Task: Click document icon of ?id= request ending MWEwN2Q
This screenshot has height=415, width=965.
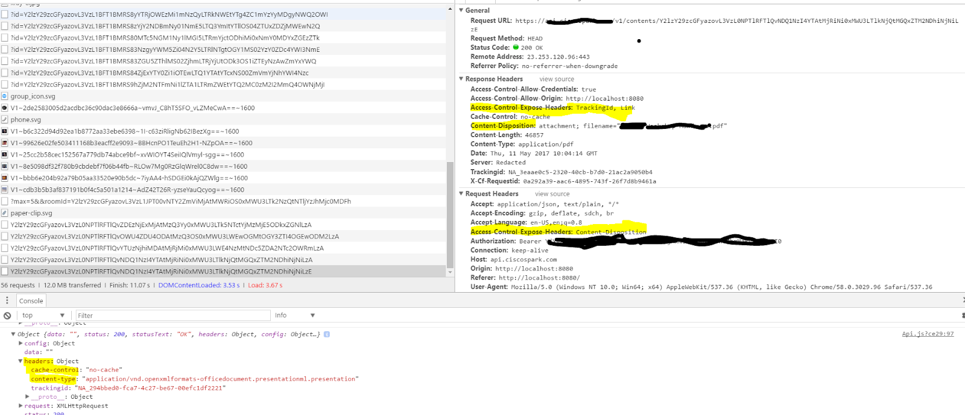Action: [5, 27]
